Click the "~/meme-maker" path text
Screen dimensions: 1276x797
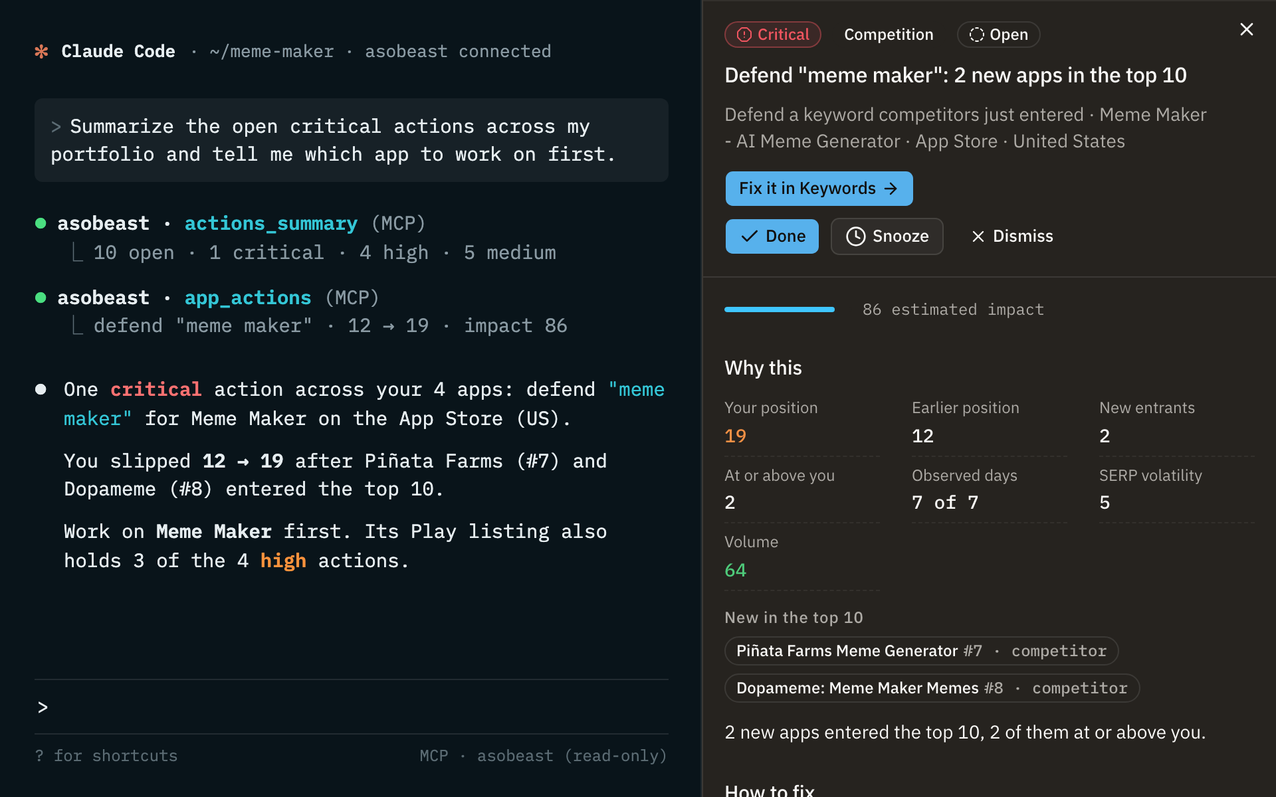pyautogui.click(x=271, y=51)
